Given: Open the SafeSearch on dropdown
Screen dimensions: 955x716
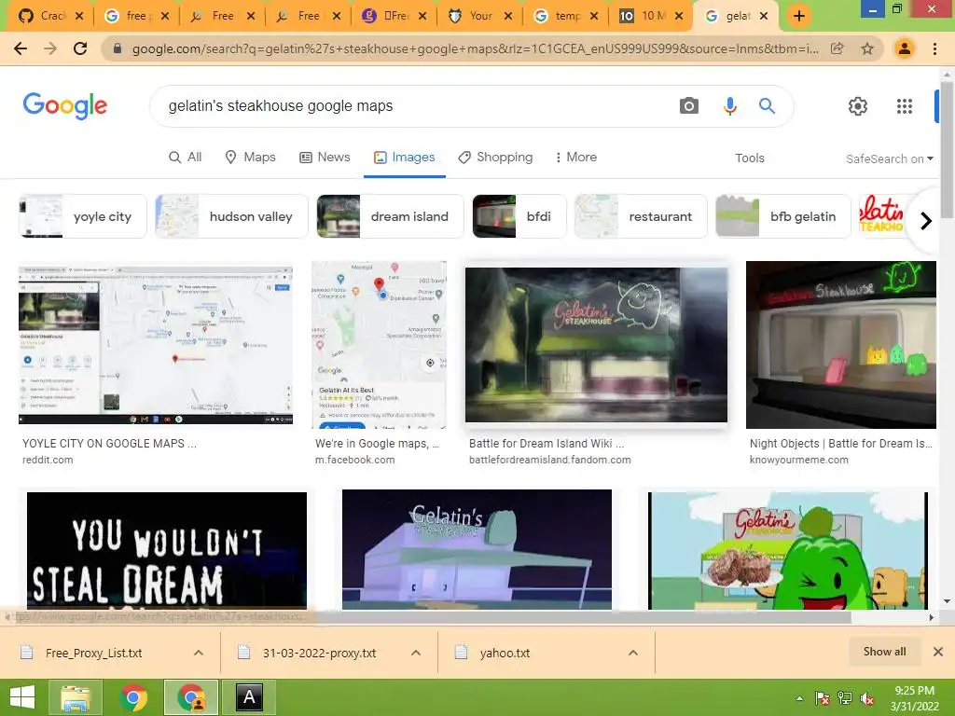Looking at the screenshot, I should (x=889, y=158).
